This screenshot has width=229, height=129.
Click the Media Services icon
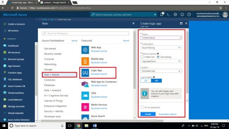tap(85, 107)
